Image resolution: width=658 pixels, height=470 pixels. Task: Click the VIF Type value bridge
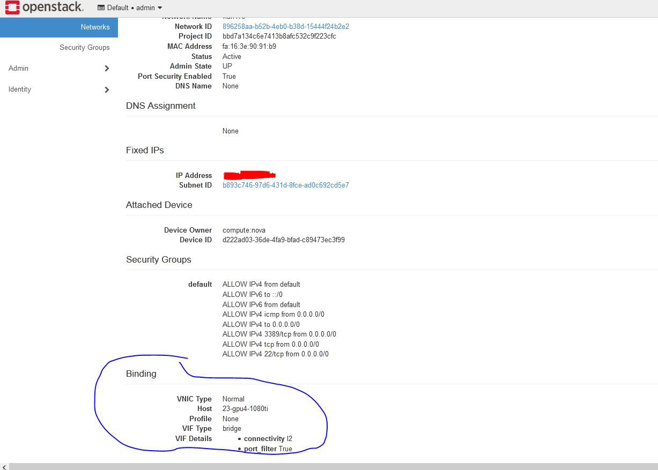tap(232, 428)
